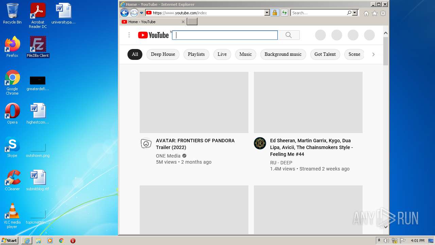435x245 pixels.
Task: Click page scrollbar down arrow
Action: click(x=385, y=227)
